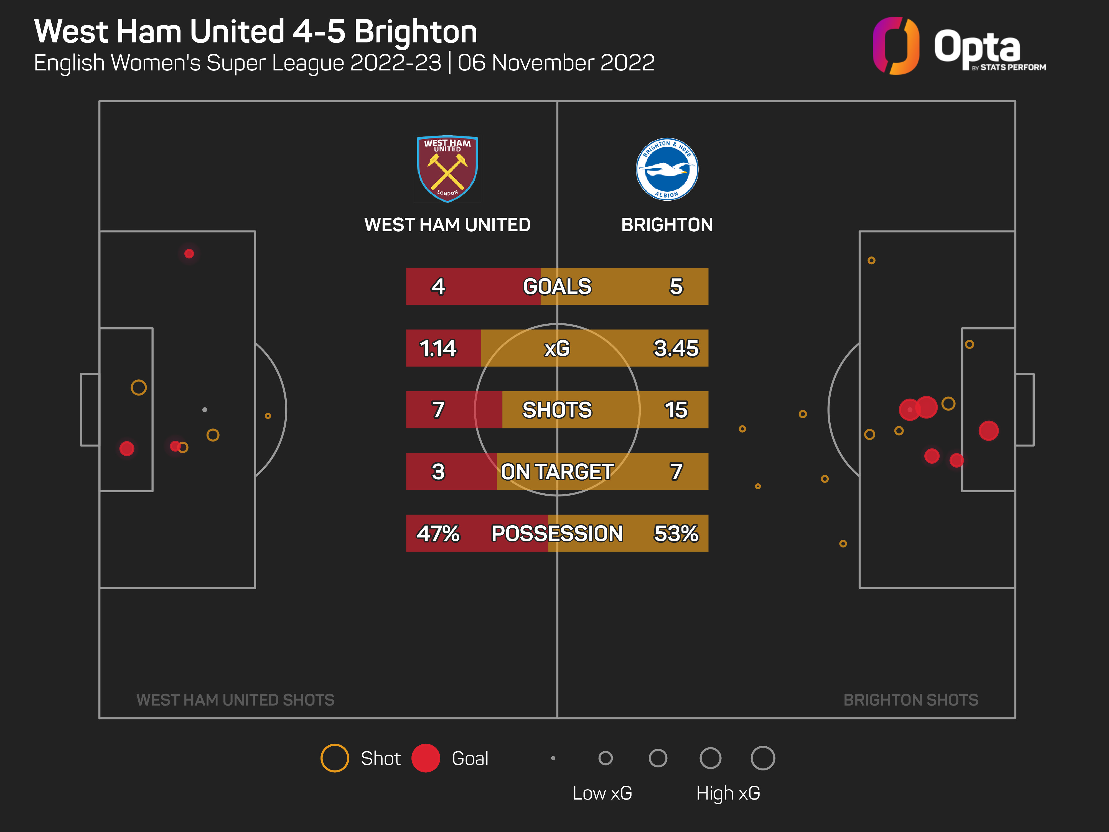Click the POSSESSION percentage bar
Screen dimensions: 1109x832
[557, 533]
